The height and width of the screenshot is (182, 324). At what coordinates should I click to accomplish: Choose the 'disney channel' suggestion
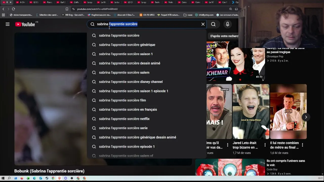(x=147, y=82)
